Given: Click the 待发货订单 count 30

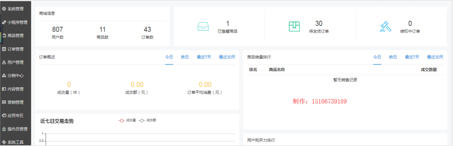Looking at the screenshot, I should pos(319,23).
